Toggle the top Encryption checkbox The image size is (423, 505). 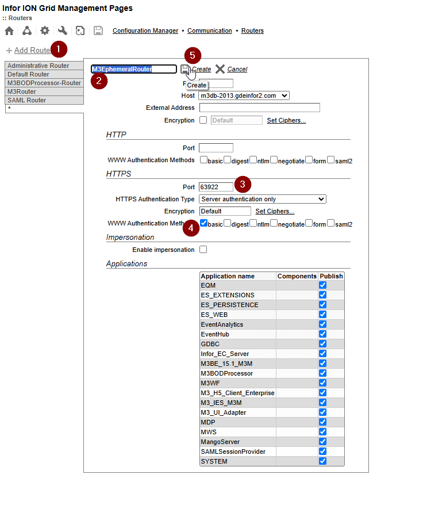click(x=203, y=120)
